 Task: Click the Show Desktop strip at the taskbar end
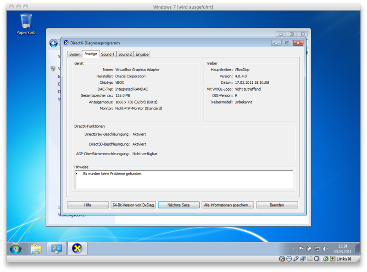coord(358,249)
